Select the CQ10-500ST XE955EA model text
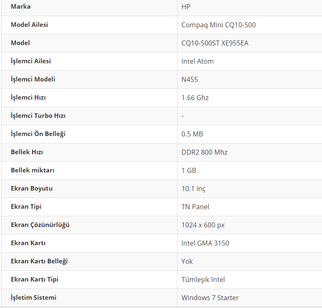Image resolution: width=322 pixels, height=308 pixels. pyautogui.click(x=215, y=43)
